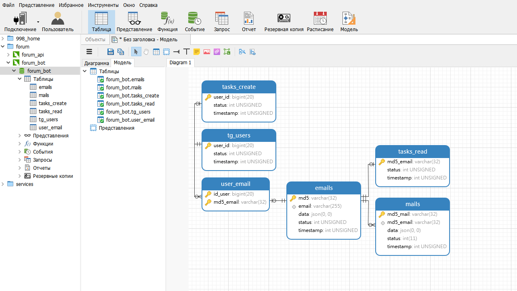Expand the services connection group
Viewport: 517px width, 291px height.
[3, 184]
